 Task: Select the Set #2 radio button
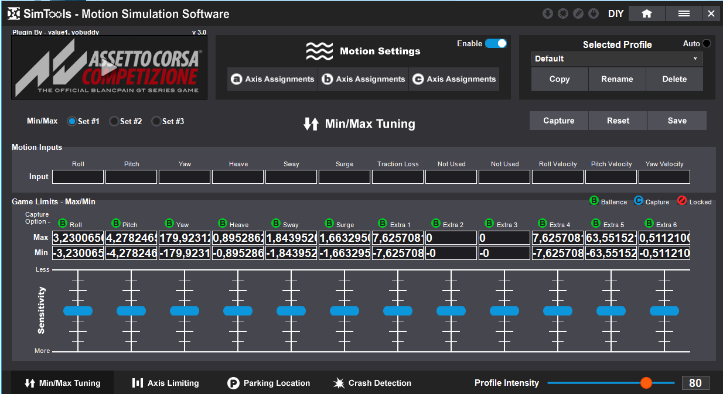[114, 121]
